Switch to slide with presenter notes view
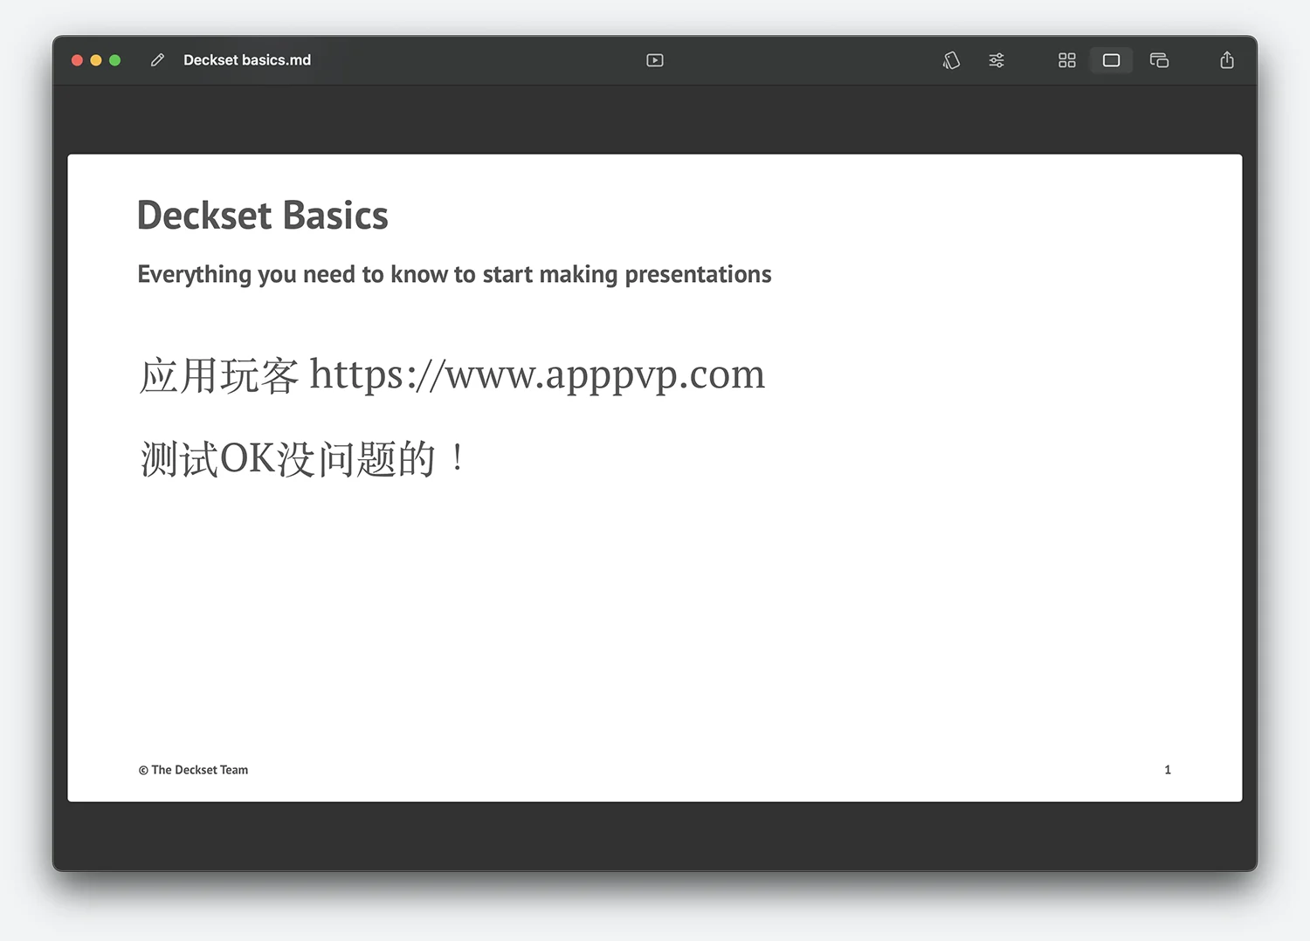 point(1159,60)
